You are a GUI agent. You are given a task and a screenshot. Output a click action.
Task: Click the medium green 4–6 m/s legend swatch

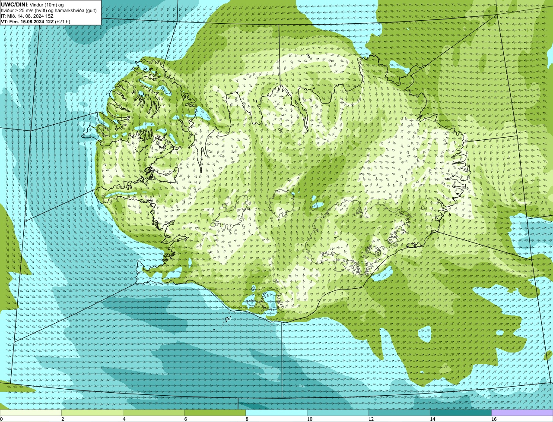click(154, 413)
